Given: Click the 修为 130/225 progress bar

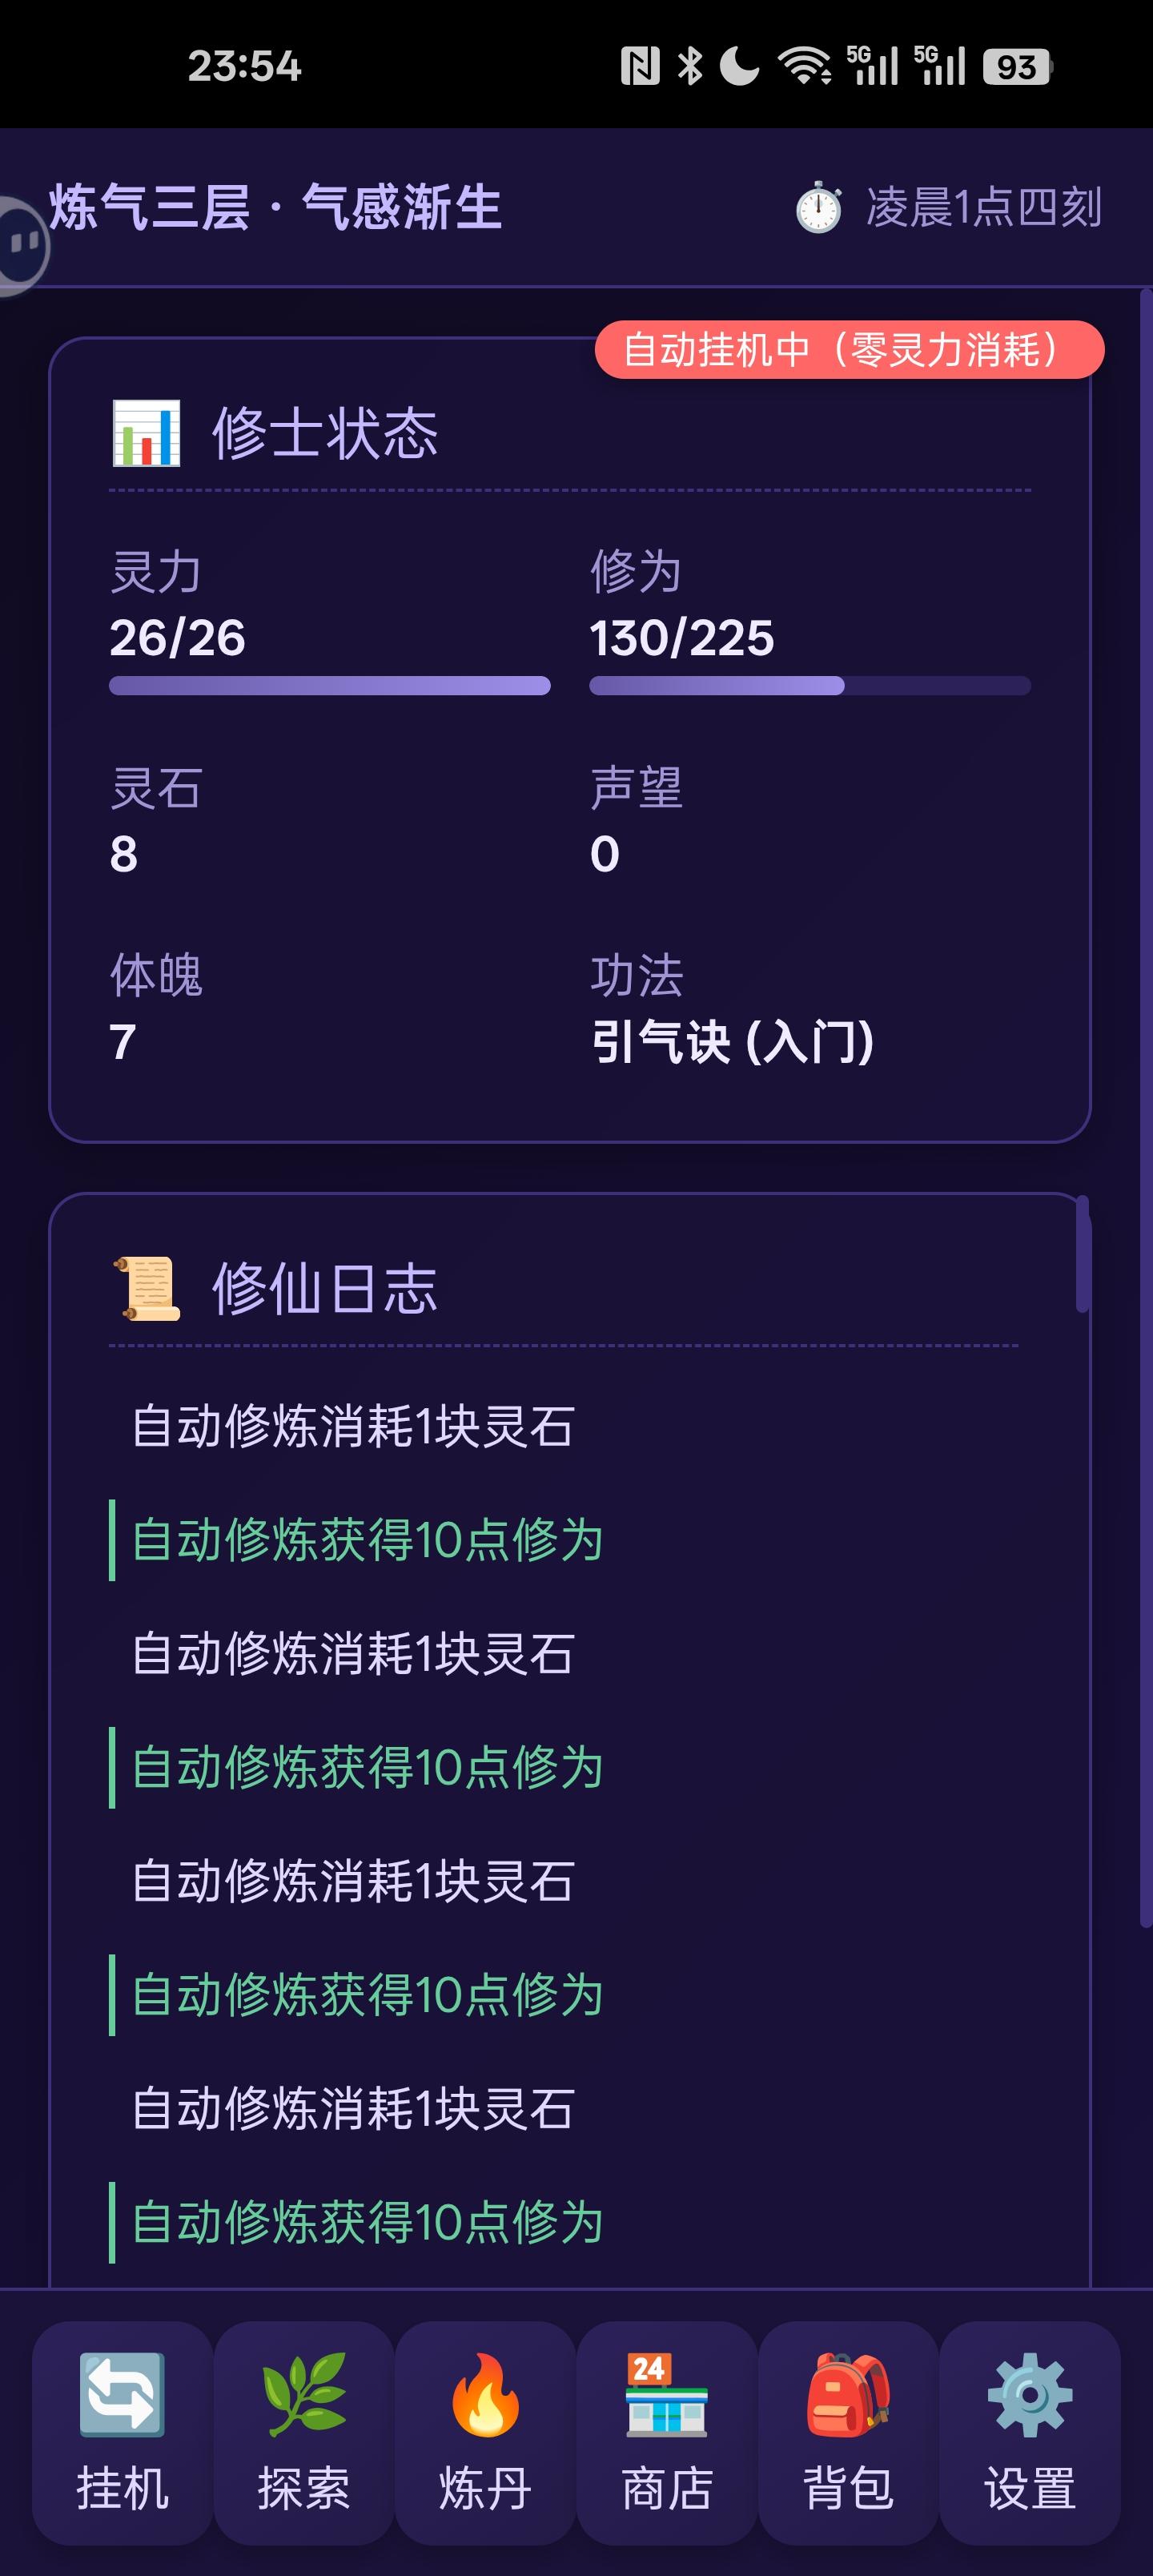Looking at the screenshot, I should point(809,686).
